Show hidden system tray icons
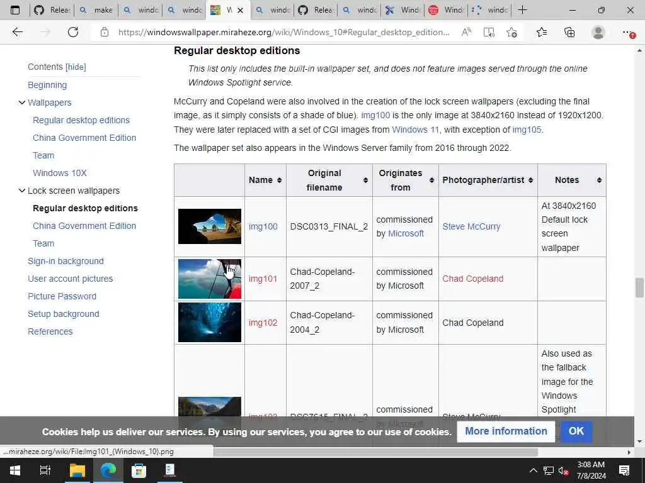The image size is (645, 483). pyautogui.click(x=533, y=470)
